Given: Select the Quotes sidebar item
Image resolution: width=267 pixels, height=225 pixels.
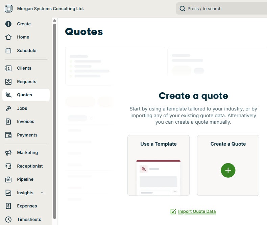Looking at the screenshot, I should coord(26,95).
